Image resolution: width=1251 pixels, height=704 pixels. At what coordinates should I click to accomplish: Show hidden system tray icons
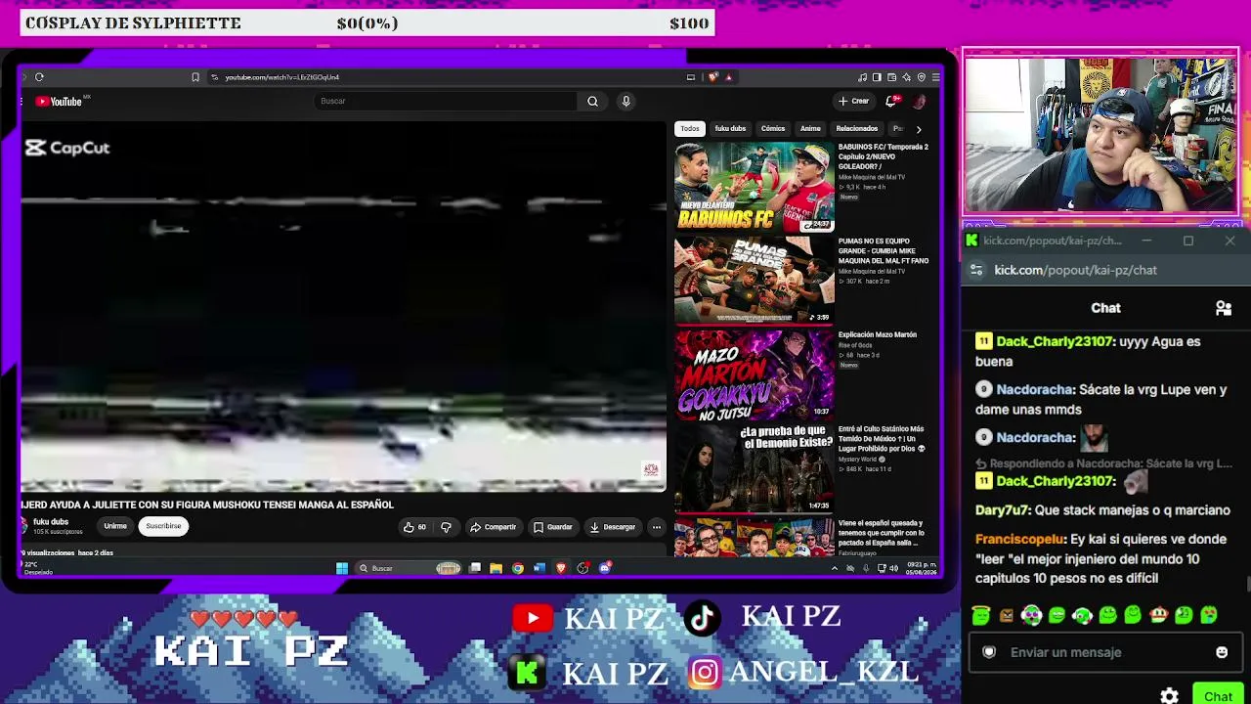coord(834,568)
